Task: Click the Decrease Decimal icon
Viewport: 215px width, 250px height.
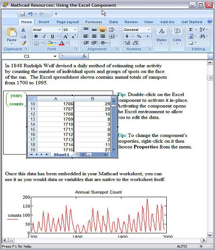Action: (x=135, y=43)
